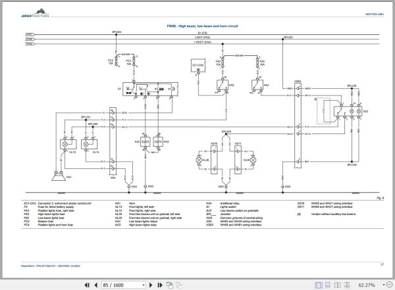Image resolution: width=395 pixels, height=290 pixels.
Task: Go to the previous page
Action: coord(95,285)
